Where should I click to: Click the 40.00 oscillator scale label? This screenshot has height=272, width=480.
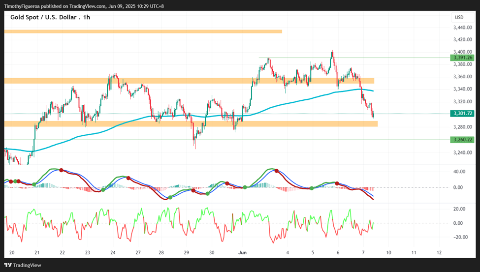click(x=459, y=172)
